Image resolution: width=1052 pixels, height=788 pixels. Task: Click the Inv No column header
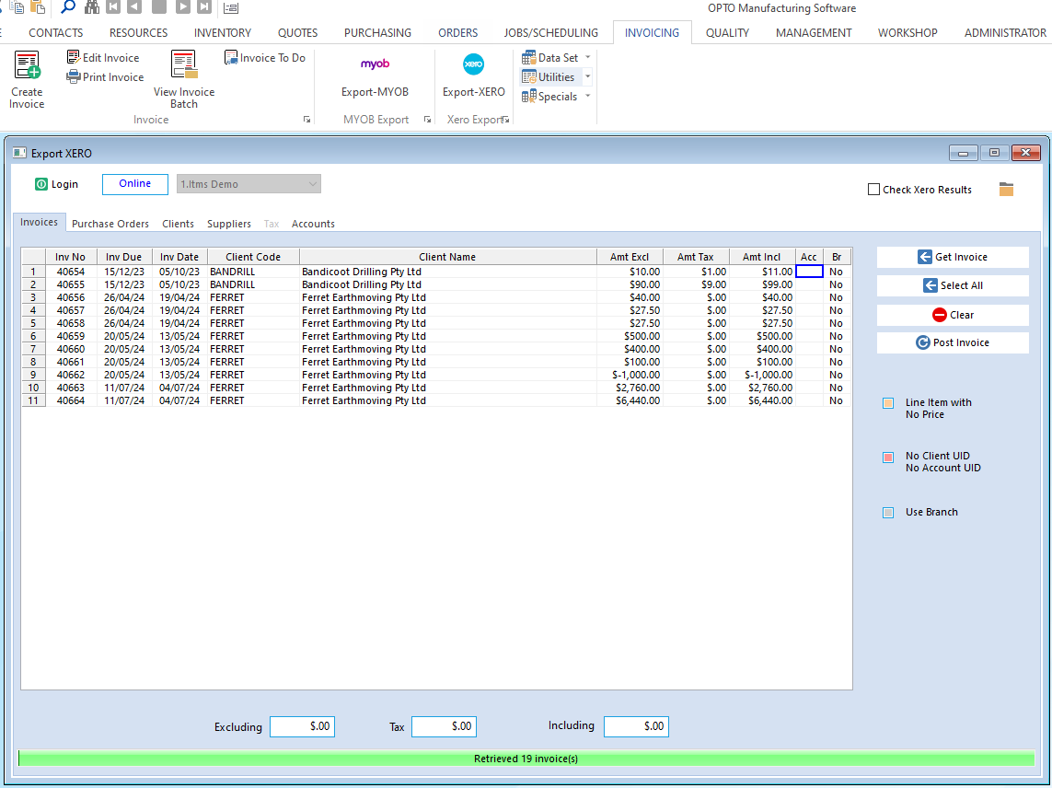pyautogui.click(x=71, y=257)
